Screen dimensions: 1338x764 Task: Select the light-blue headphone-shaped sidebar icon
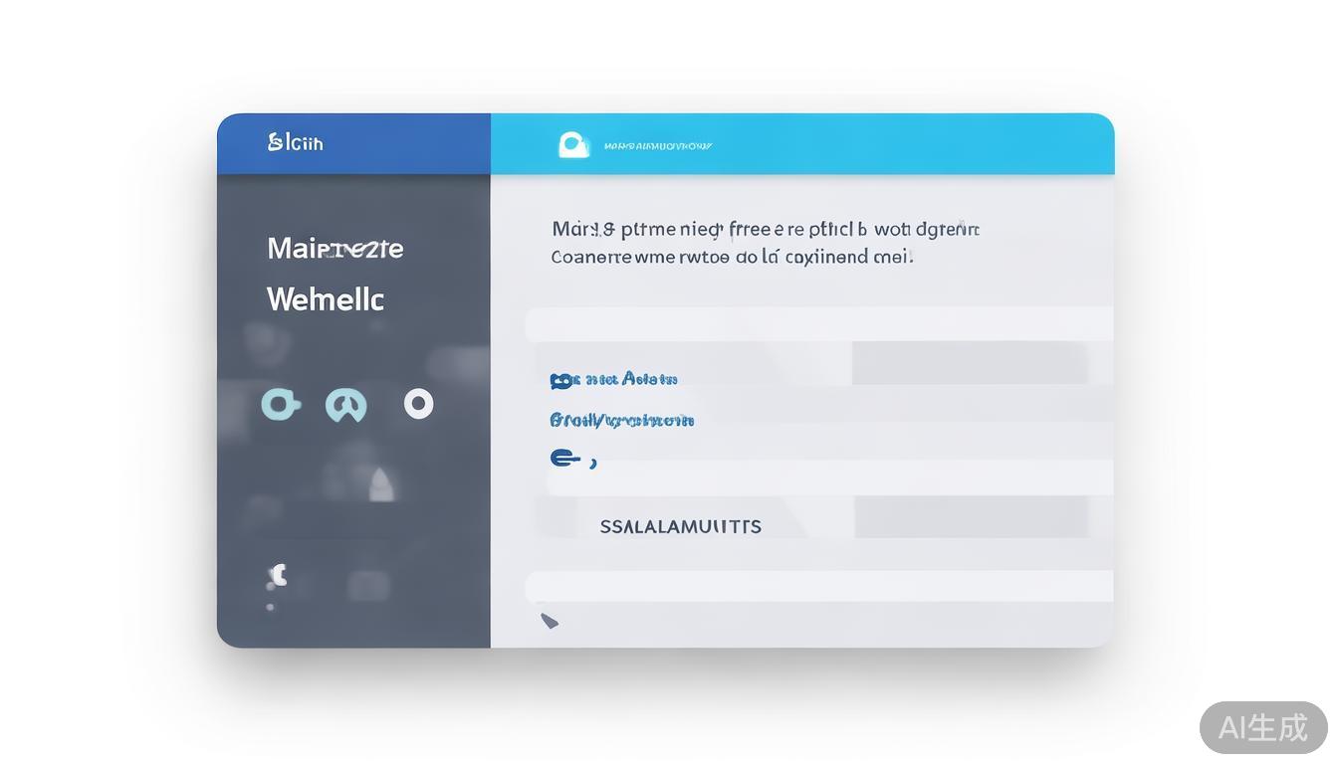coord(346,405)
